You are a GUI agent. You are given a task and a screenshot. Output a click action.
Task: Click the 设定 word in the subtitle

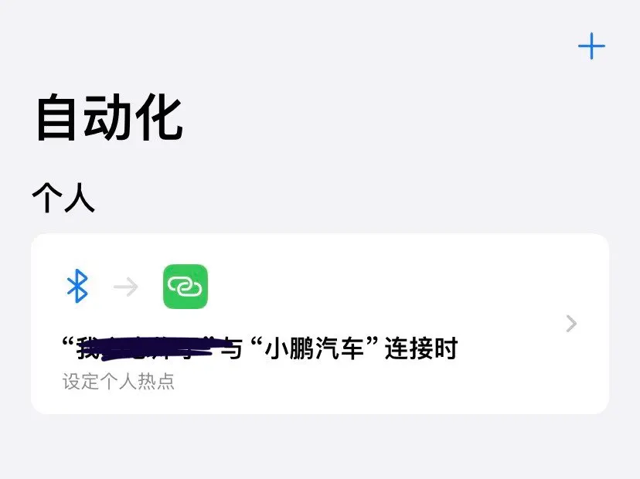coord(80,382)
